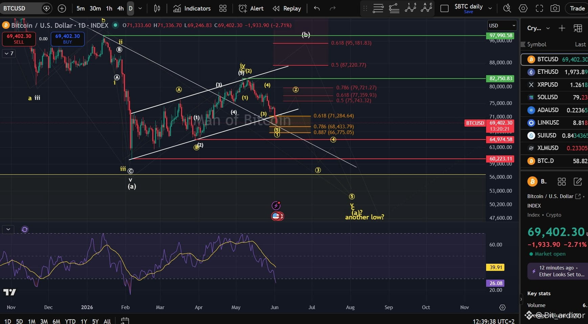Screen dimensions: 588x324
Task: Switch chart interval to 1h
Action: click(109, 8)
